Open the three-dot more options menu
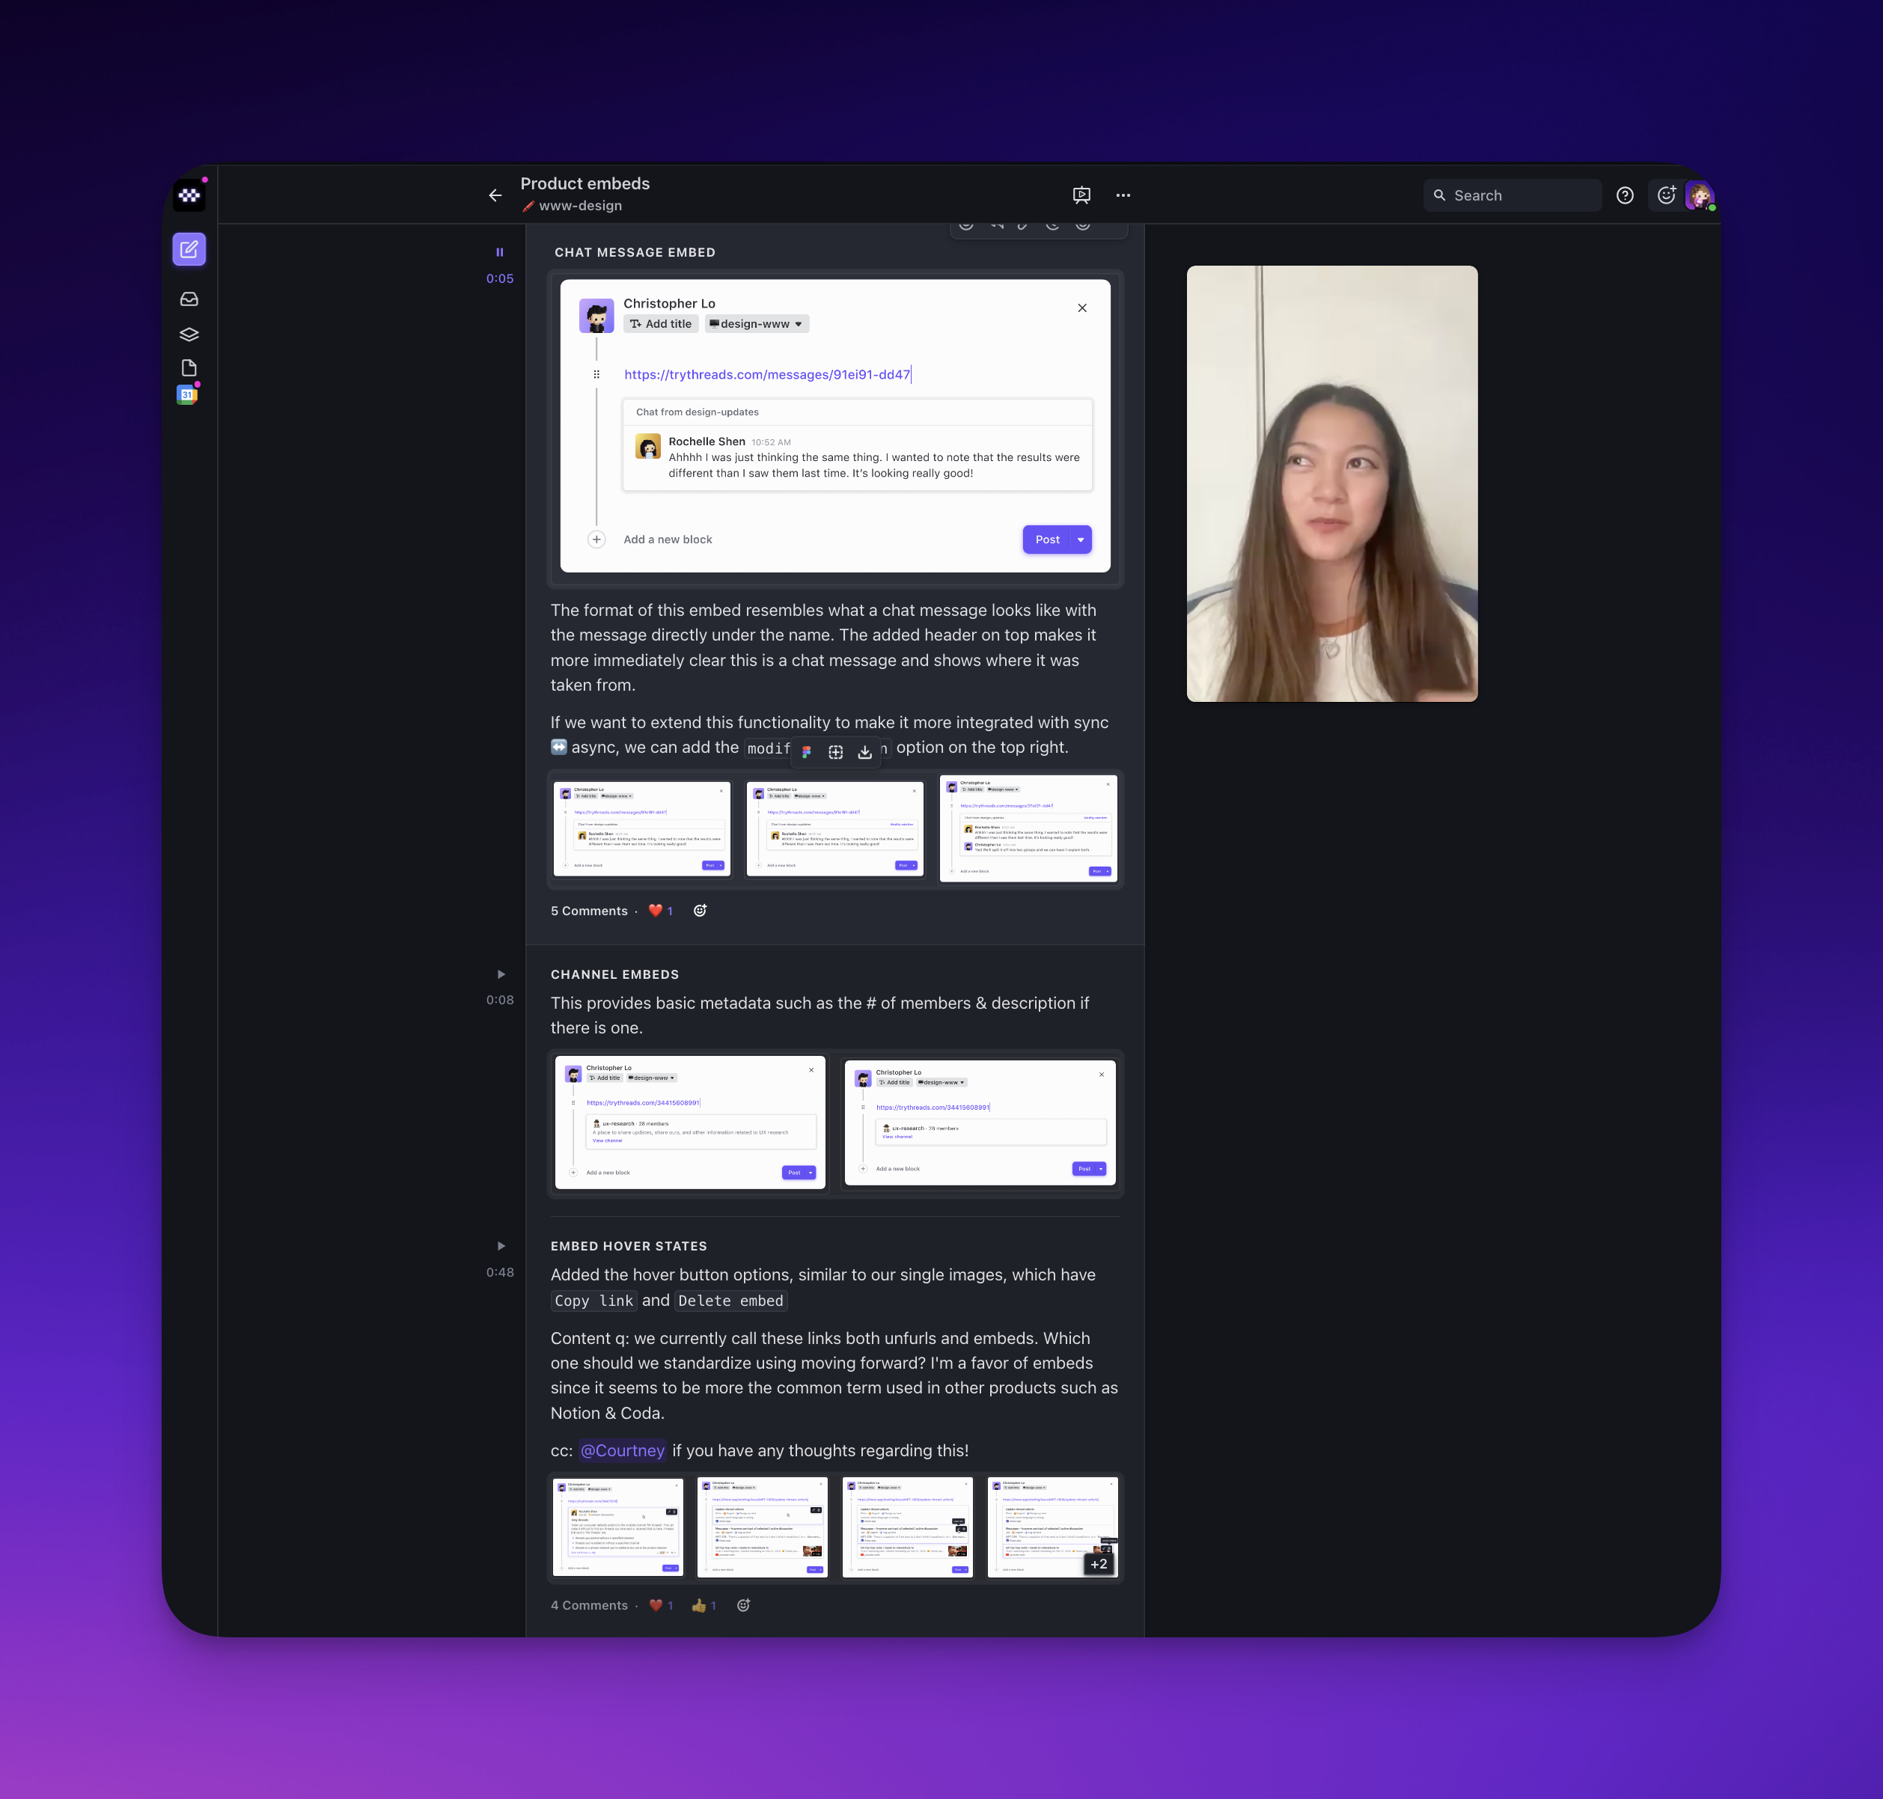Screen dimensions: 1883x1799 1123,195
